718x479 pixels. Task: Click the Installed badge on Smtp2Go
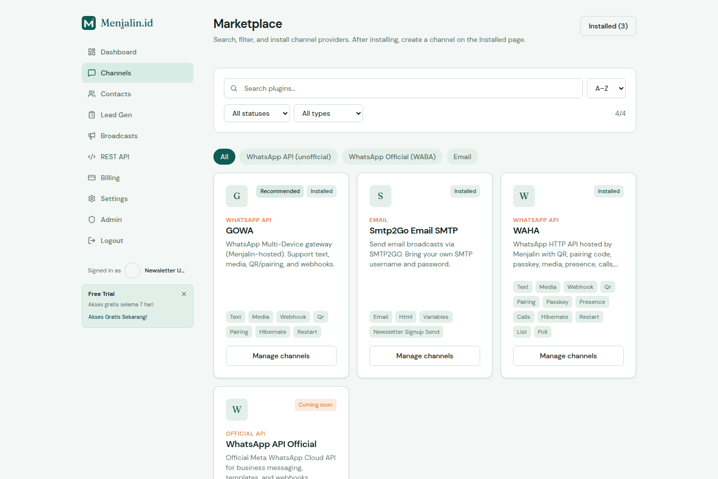point(465,191)
